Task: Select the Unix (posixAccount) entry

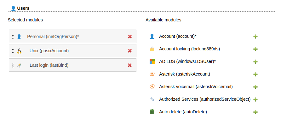Action: [72, 51]
